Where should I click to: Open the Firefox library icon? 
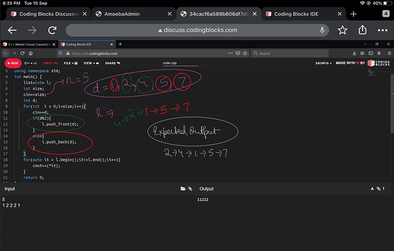click(x=363, y=53)
